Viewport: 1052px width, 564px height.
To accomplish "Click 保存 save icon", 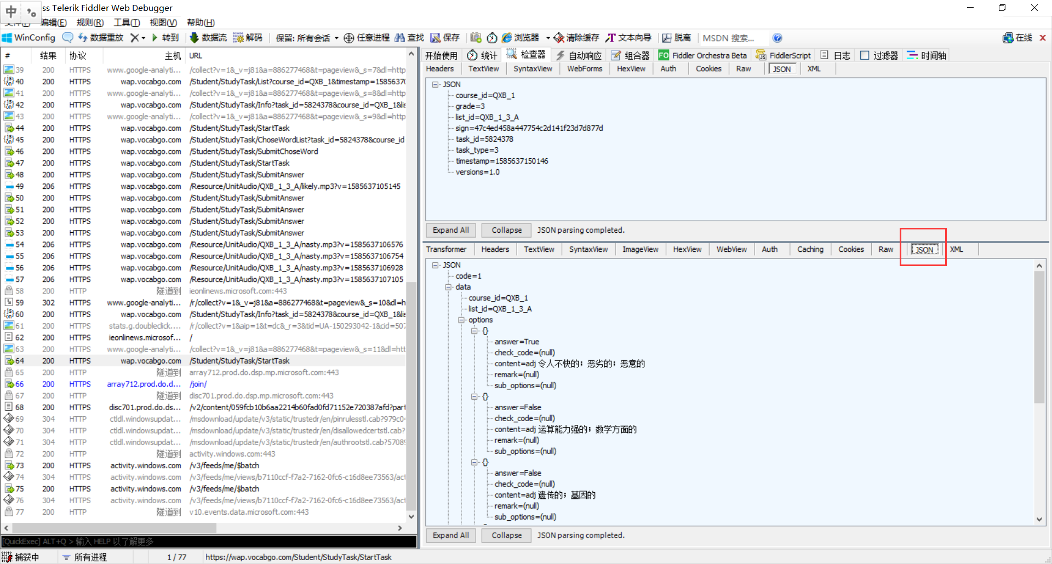I will click(x=445, y=38).
